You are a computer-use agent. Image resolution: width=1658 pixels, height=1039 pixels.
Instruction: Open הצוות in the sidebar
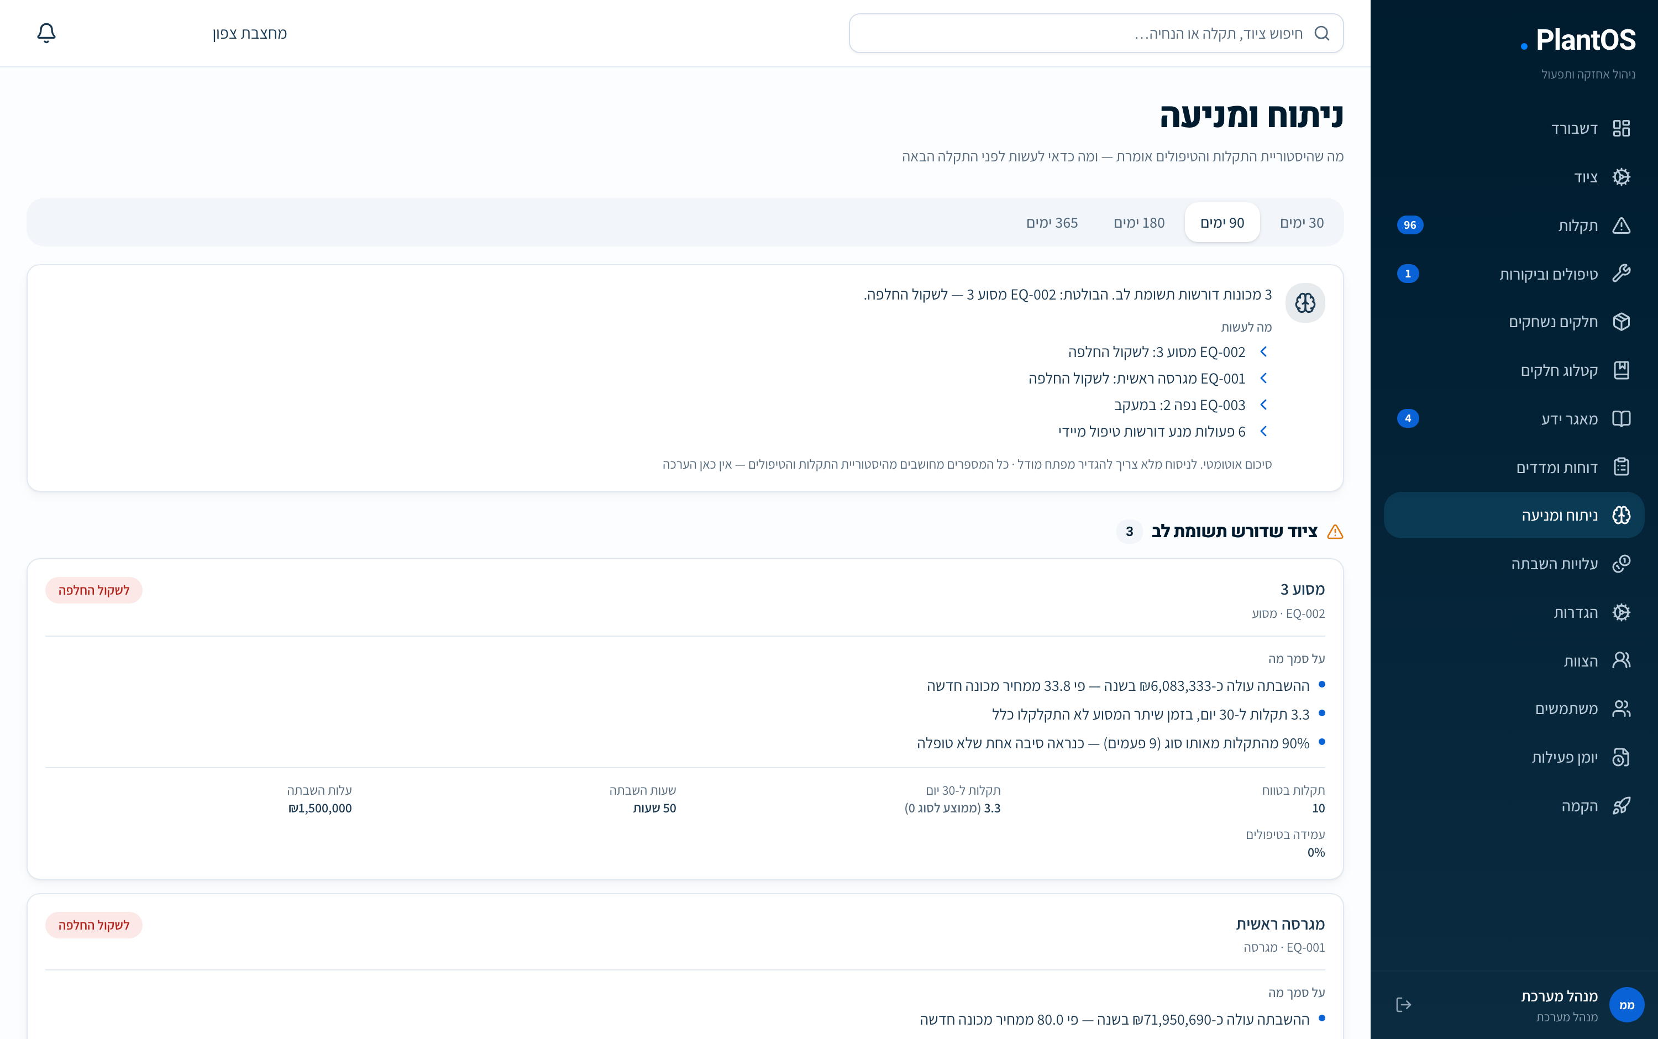(x=1514, y=660)
